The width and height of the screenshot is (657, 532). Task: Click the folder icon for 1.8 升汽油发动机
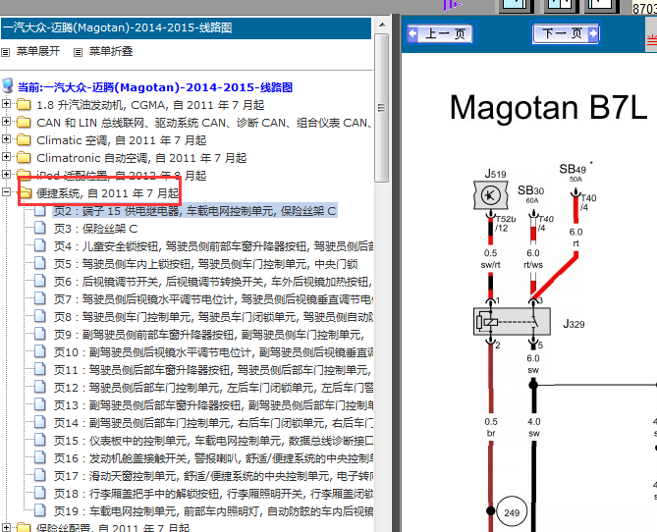click(x=24, y=104)
